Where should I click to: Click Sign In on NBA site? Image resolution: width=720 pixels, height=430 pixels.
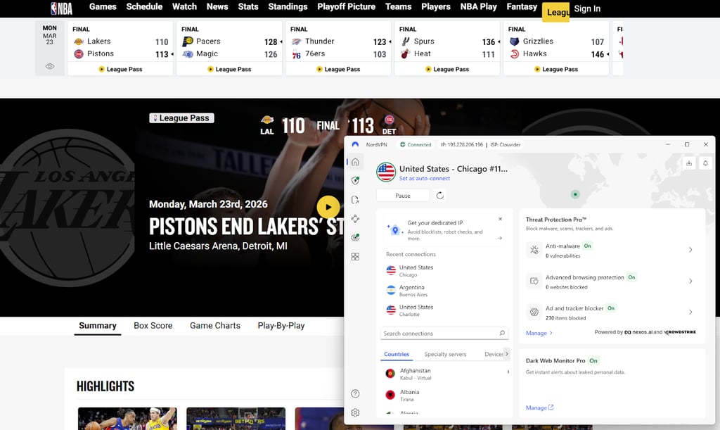pos(587,8)
